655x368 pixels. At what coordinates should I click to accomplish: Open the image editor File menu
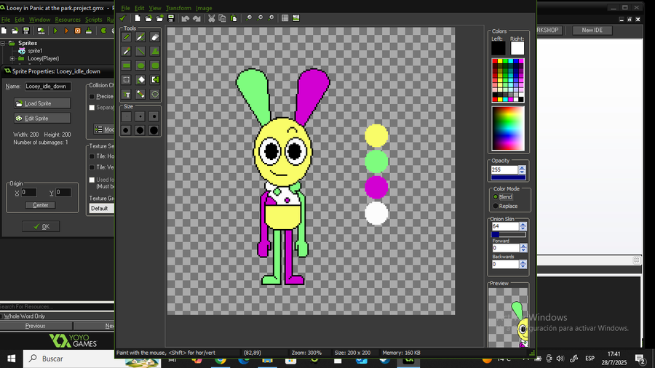(x=125, y=8)
